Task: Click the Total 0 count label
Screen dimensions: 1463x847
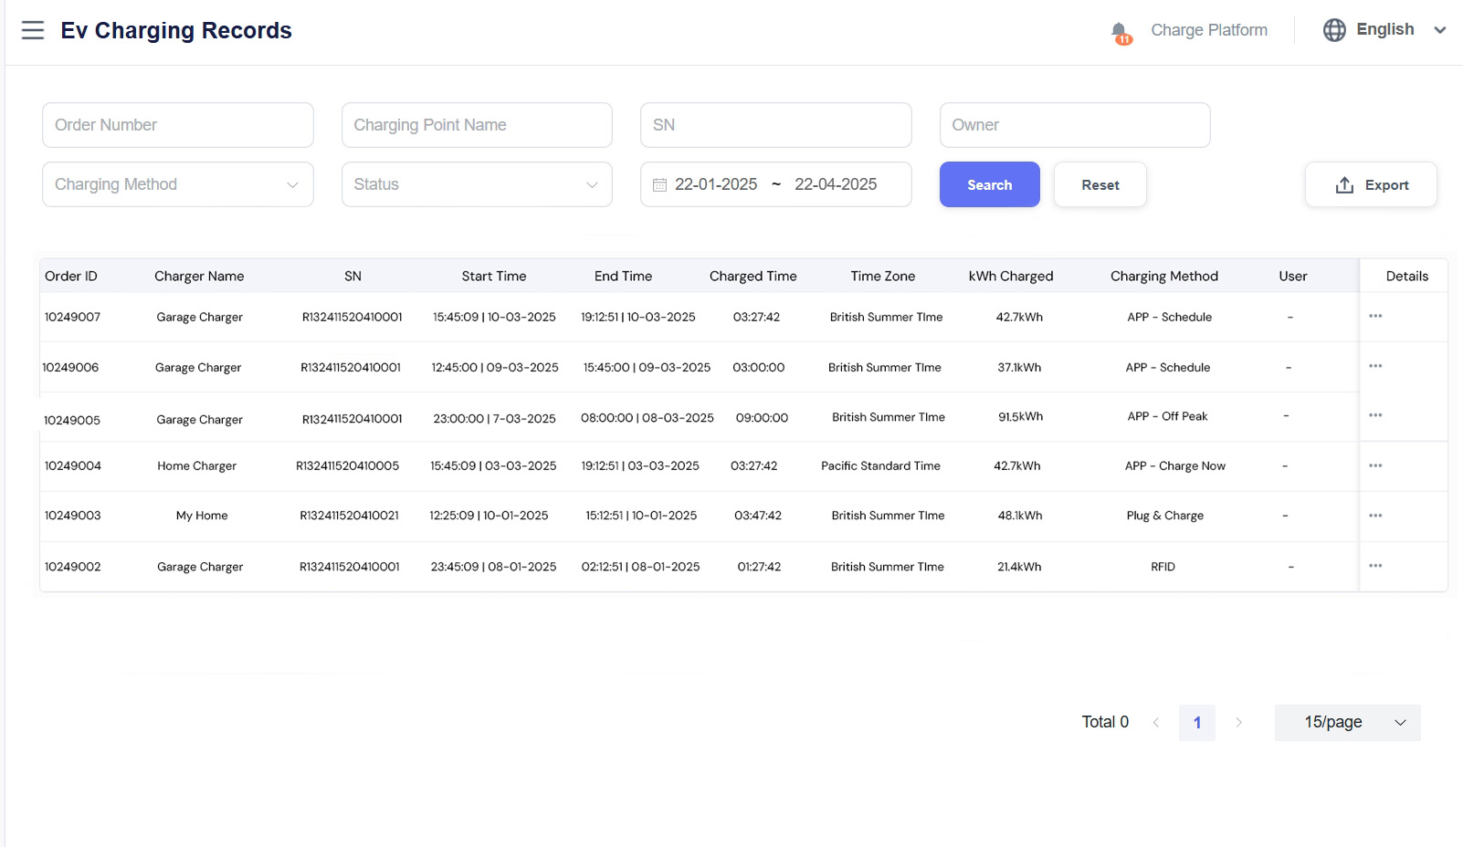Action: [1105, 722]
